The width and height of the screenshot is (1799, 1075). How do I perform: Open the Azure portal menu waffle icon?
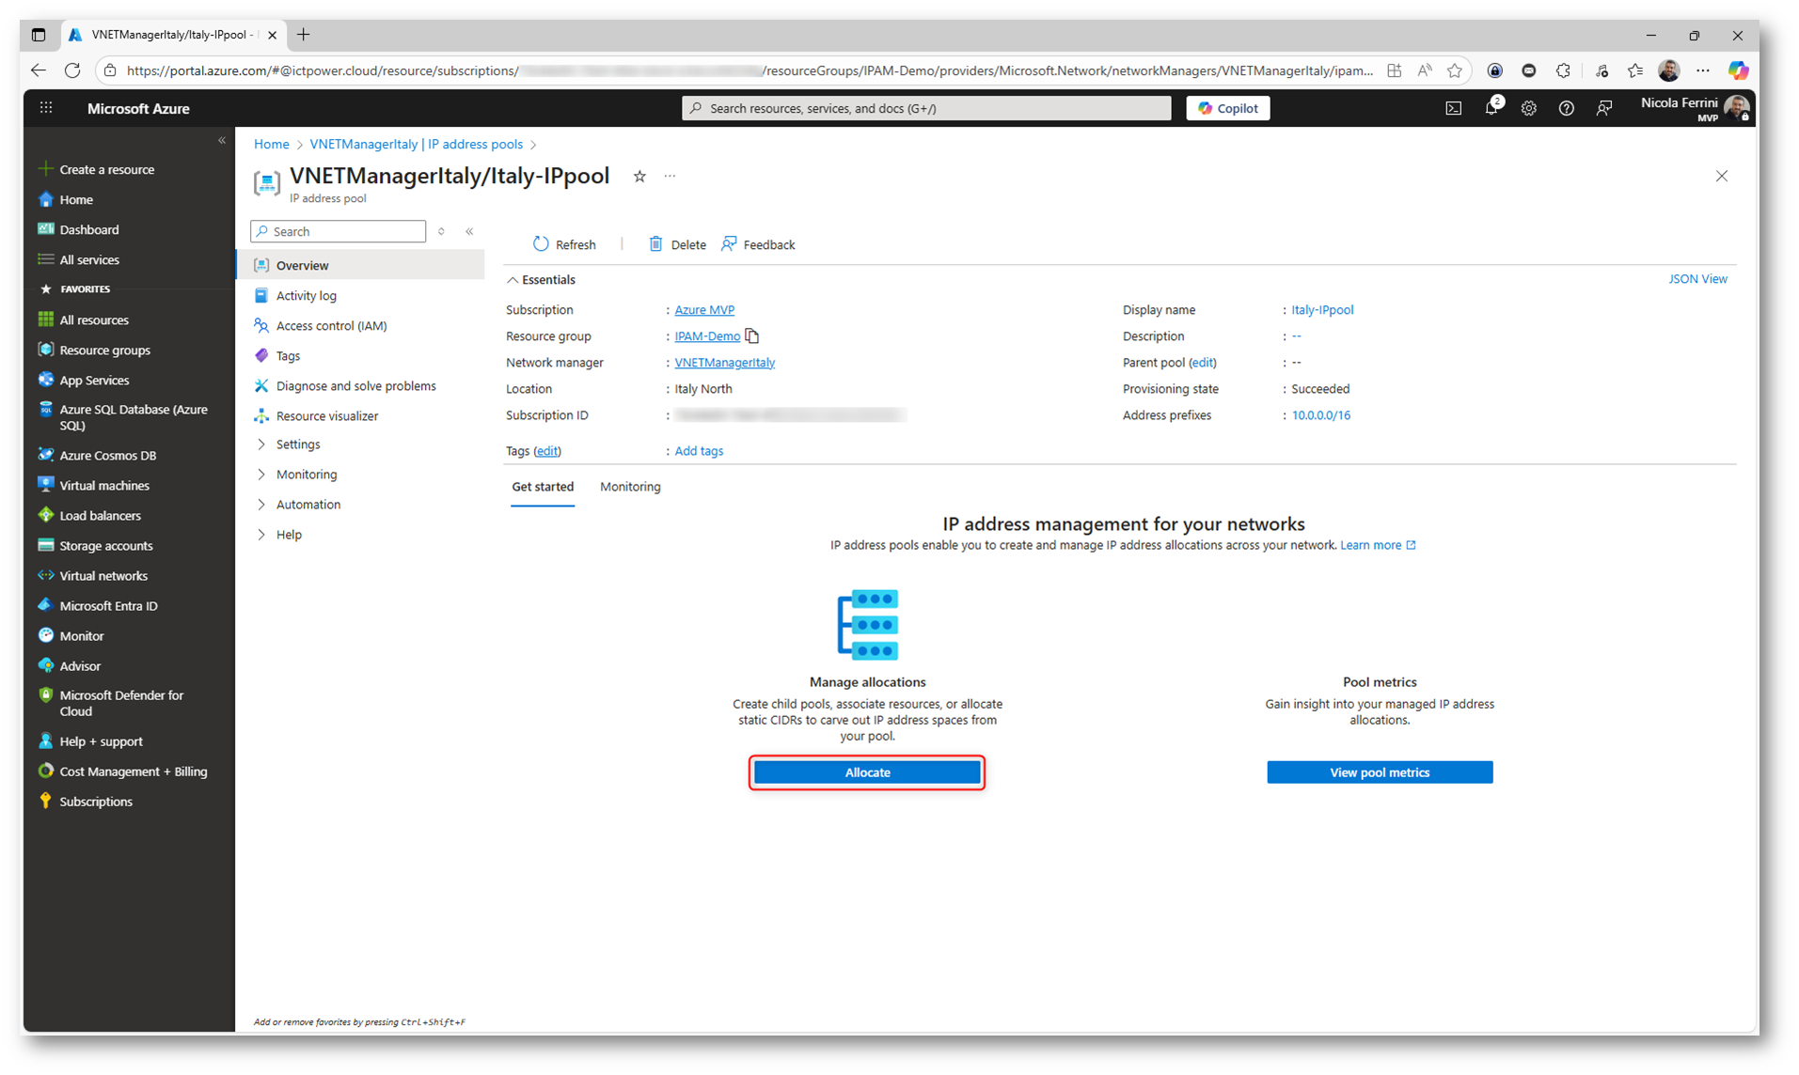(x=46, y=108)
